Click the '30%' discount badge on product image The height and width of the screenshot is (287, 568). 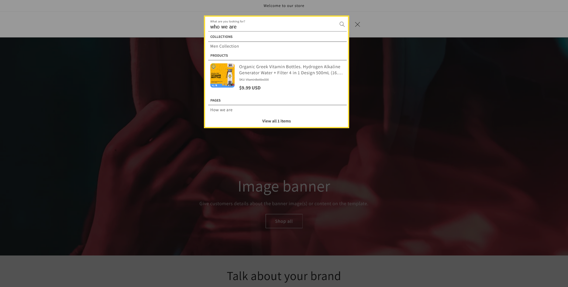click(x=230, y=65)
